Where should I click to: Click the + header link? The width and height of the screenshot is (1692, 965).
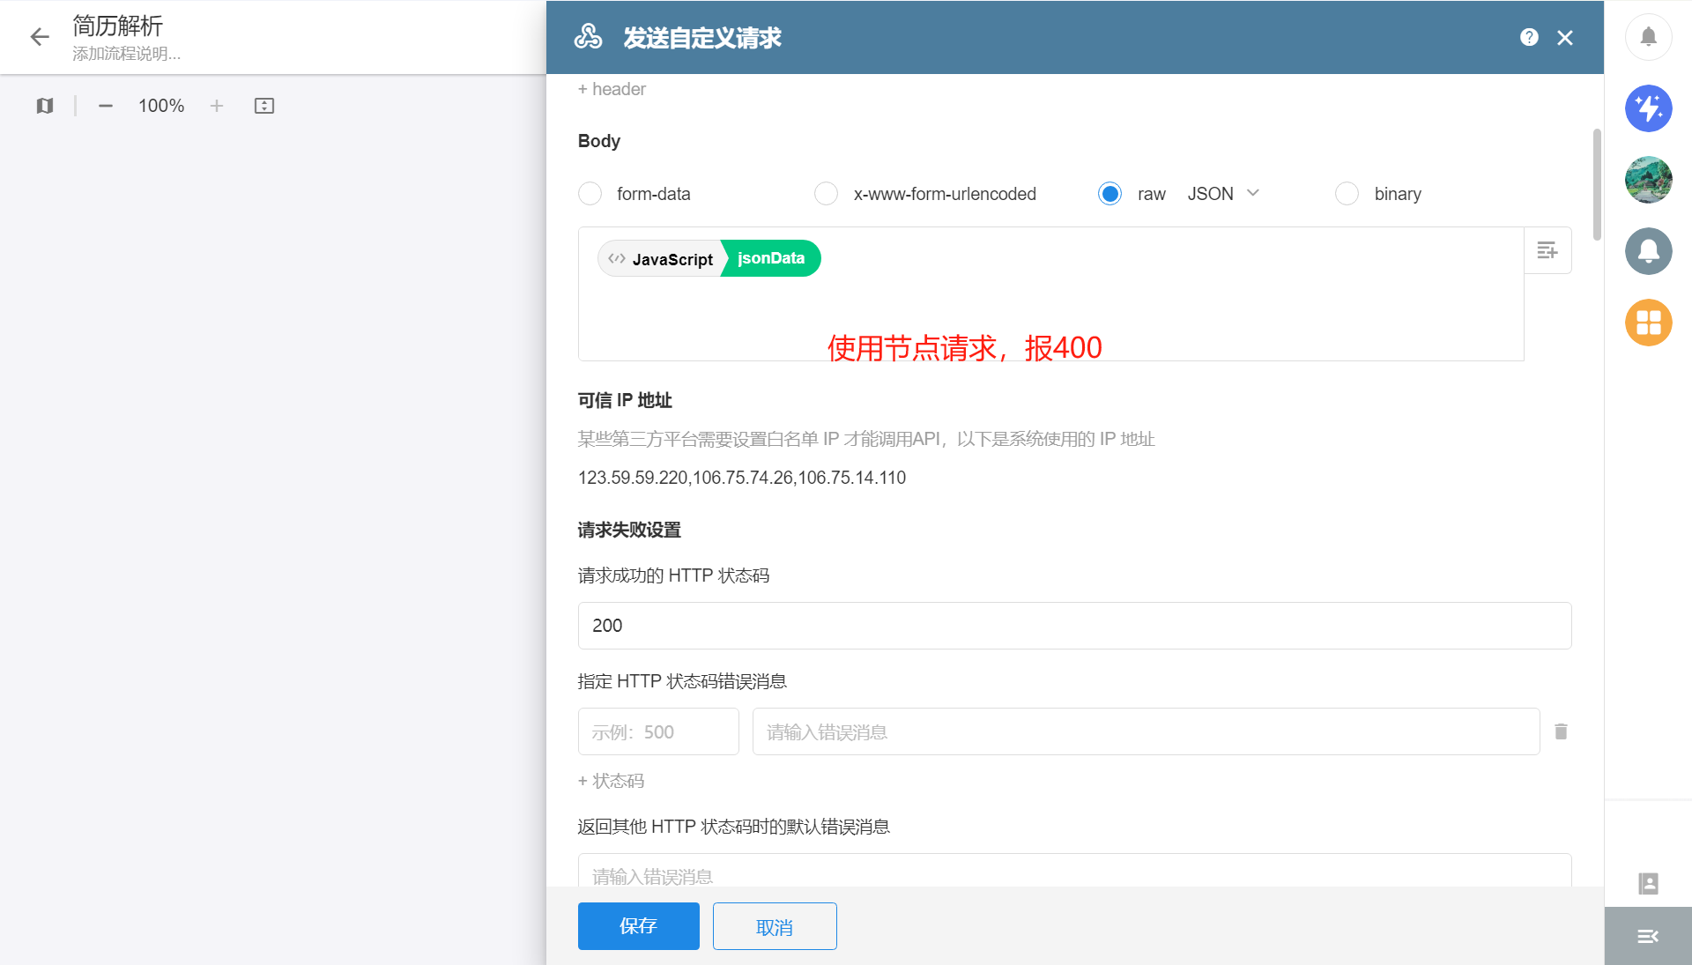612,89
